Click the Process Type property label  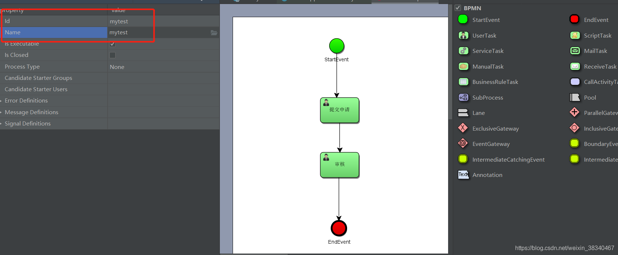coord(22,67)
